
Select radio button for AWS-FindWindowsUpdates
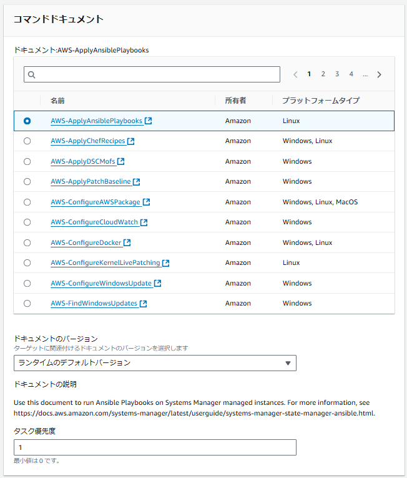tap(27, 304)
